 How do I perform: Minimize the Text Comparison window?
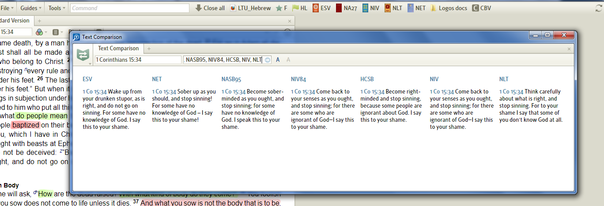click(536, 35)
